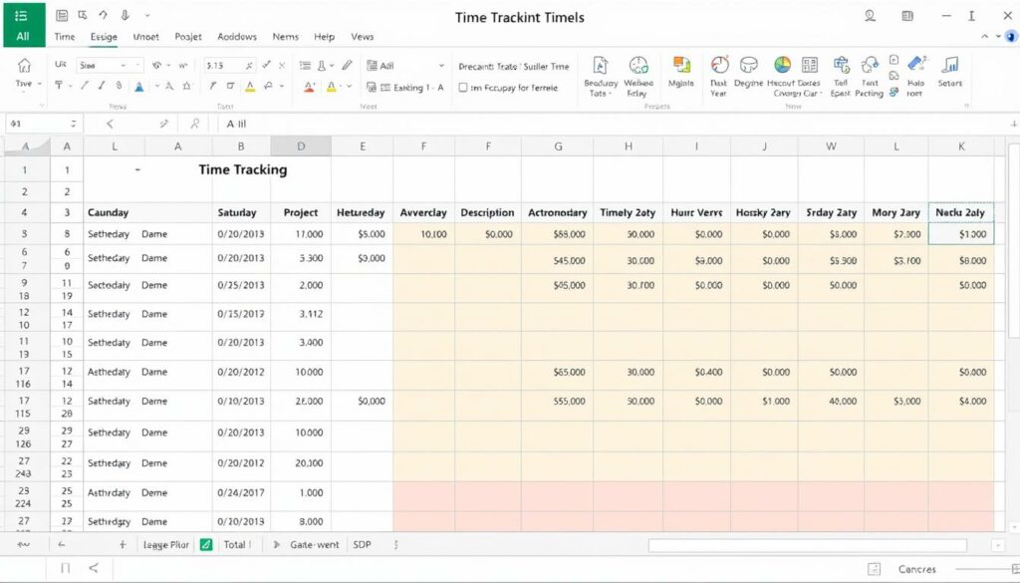Viewport: 1020px width, 583px height.
Task: Add a new sheet with plus icon
Action: [123, 544]
